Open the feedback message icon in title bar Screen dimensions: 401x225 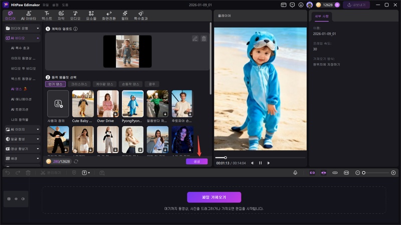coord(292,5)
